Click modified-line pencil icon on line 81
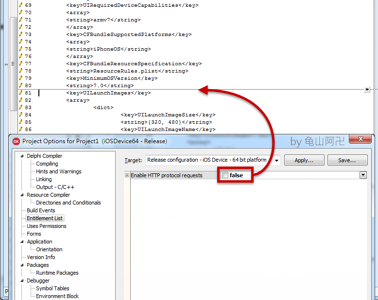This screenshot has height=300, width=378. [x=21, y=93]
